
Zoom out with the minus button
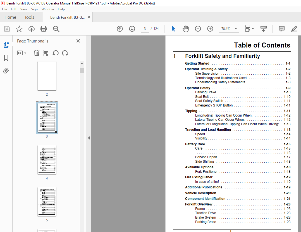198,29
